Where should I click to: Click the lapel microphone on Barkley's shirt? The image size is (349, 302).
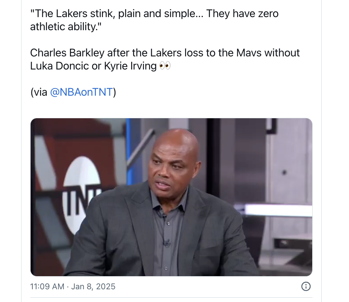(x=167, y=243)
